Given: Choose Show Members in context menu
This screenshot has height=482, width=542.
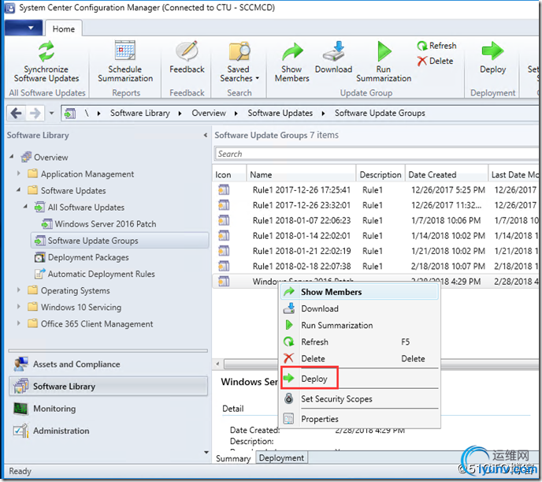Looking at the screenshot, I should [359, 292].
